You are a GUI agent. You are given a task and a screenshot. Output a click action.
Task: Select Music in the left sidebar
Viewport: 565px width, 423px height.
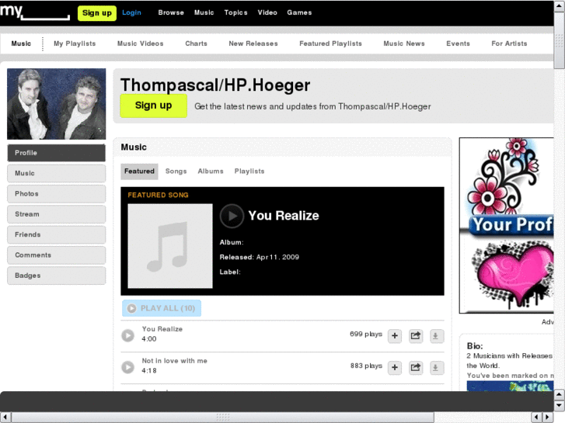coord(56,174)
